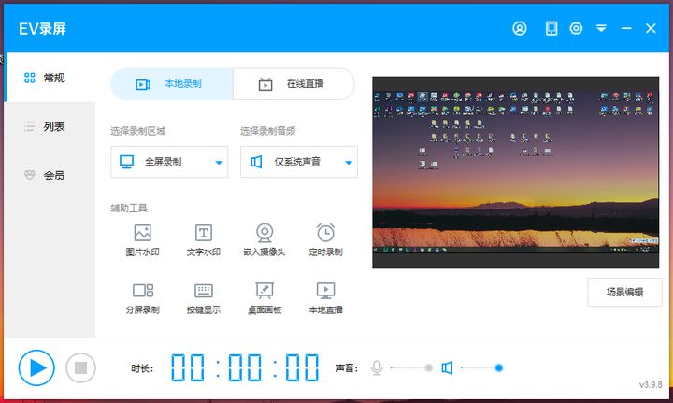This screenshot has height=403, width=673.
Task: Click the monitor icon in region dropdown
Action: [x=126, y=162]
